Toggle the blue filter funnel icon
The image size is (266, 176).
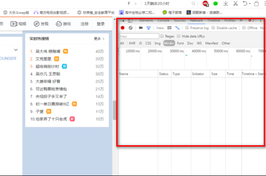point(148,28)
